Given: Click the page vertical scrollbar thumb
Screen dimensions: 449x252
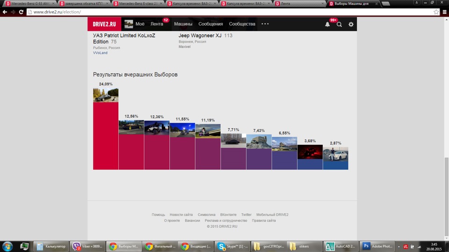Looking at the screenshot, I should coord(446,197).
